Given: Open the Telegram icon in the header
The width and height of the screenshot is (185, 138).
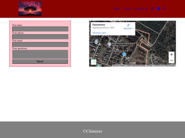Looking at the screenshot, I should [x=158, y=9].
